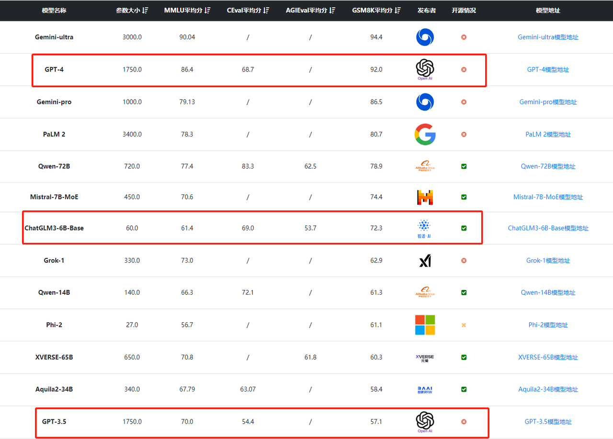Click the red closed-source icon for GPT-4
The height and width of the screenshot is (439, 613).
point(464,69)
